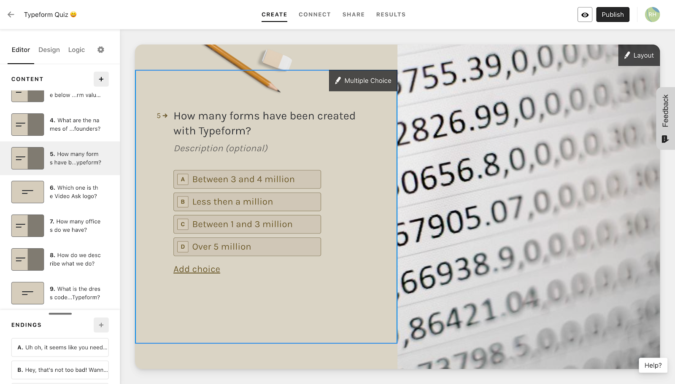675x384 pixels.
Task: Select the Editor sidebar tab
Action: [21, 50]
